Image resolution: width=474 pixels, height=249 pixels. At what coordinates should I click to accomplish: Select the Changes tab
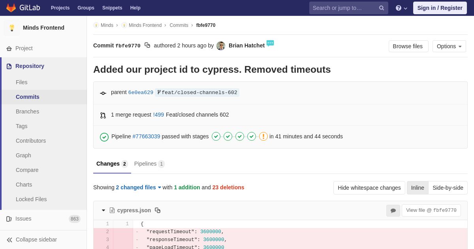(112, 164)
